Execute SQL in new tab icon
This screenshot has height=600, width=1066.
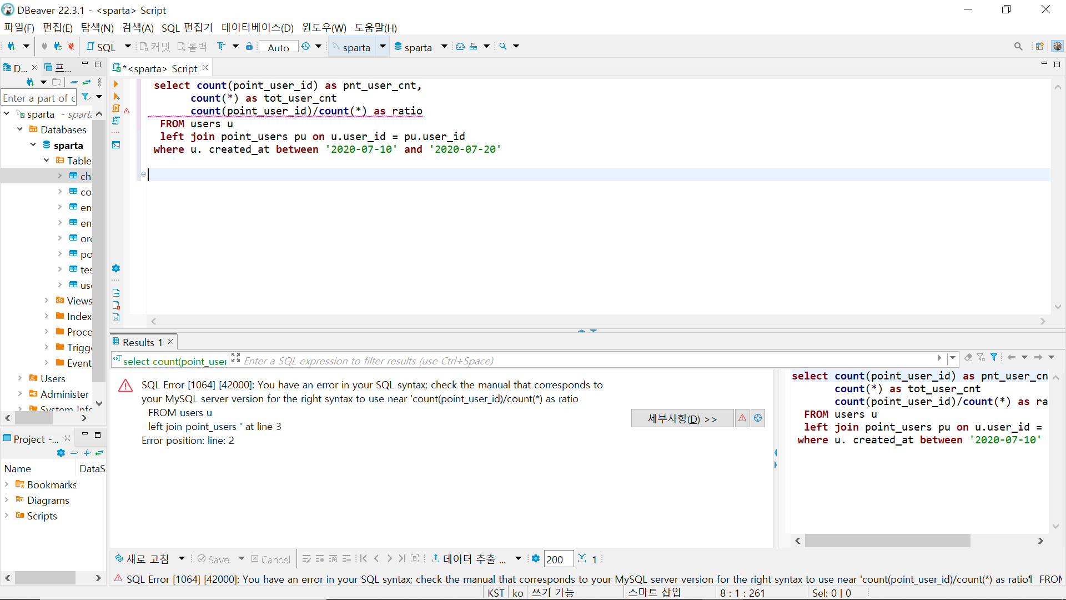tap(116, 97)
